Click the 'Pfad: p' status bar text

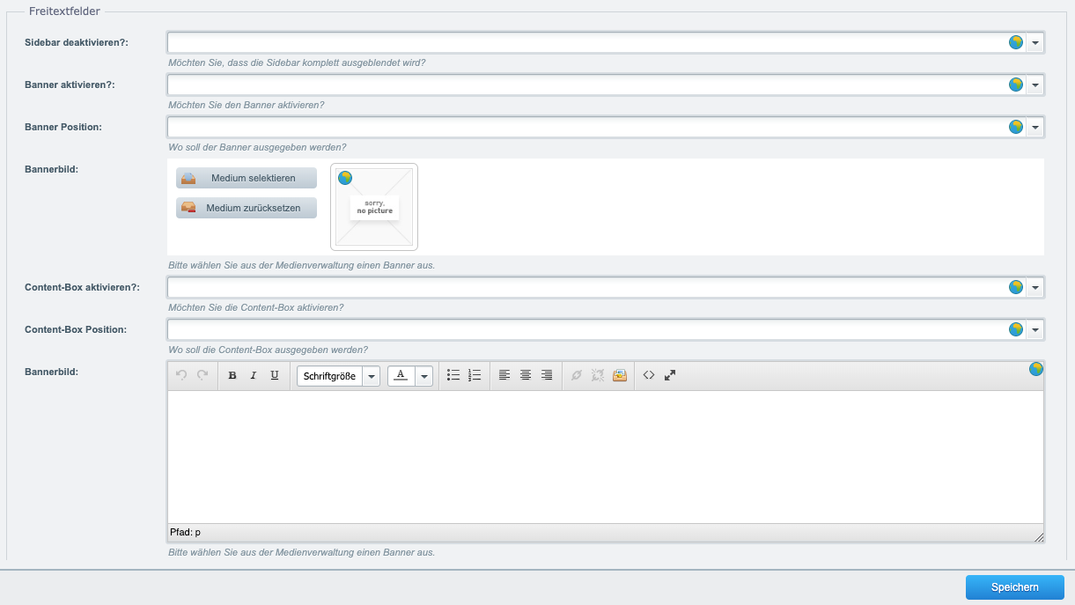pyautogui.click(x=185, y=533)
